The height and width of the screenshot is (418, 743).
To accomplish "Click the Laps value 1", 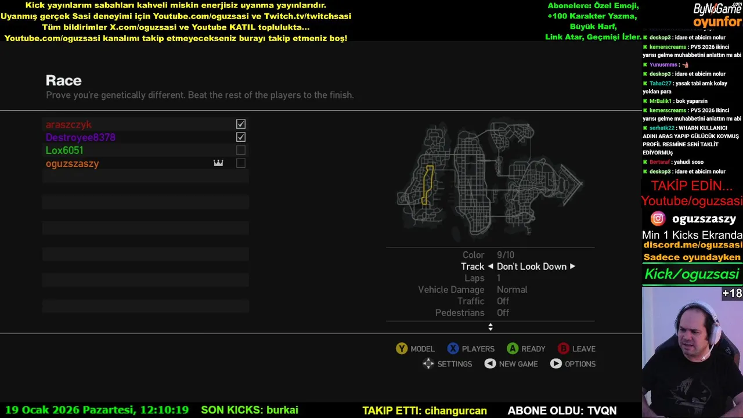I will point(499,278).
